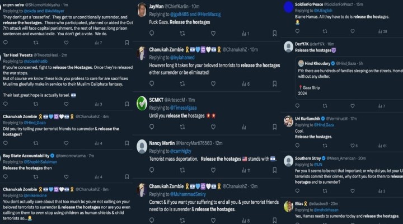Image resolution: width=403 pixels, height=224 pixels.
Task: Open the @AJEnglish mention link
Action: pyautogui.click(x=327, y=11)
